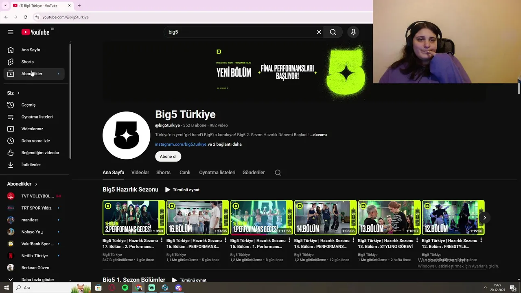Image resolution: width=521 pixels, height=293 pixels.
Task: Play all of Big5 Hazırlık Sezonu
Action: (x=182, y=190)
